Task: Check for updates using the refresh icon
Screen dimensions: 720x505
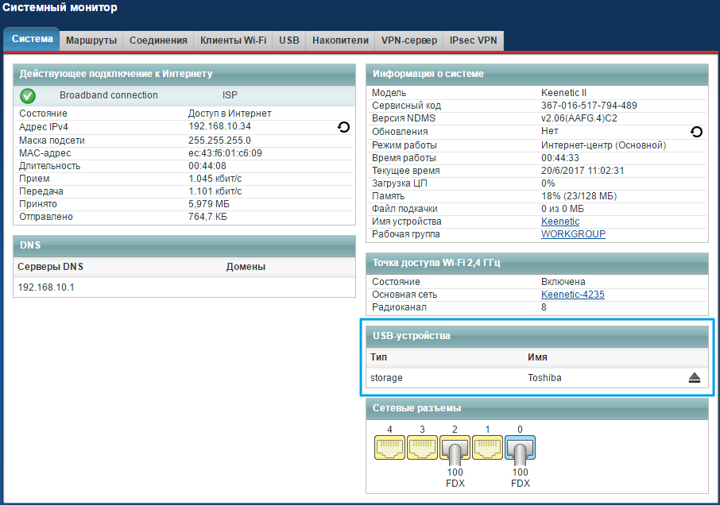Action: (696, 132)
